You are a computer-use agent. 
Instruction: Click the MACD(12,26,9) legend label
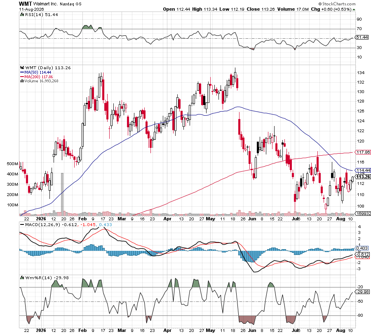(x=42, y=224)
